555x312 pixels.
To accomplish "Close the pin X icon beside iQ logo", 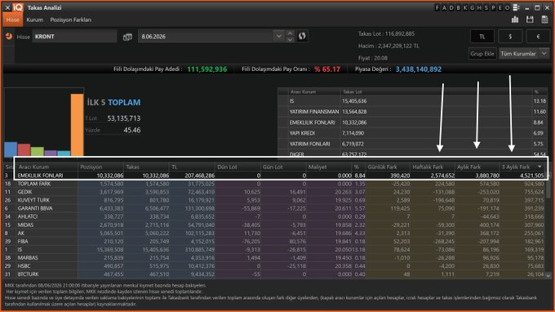I will tap(7, 7).
